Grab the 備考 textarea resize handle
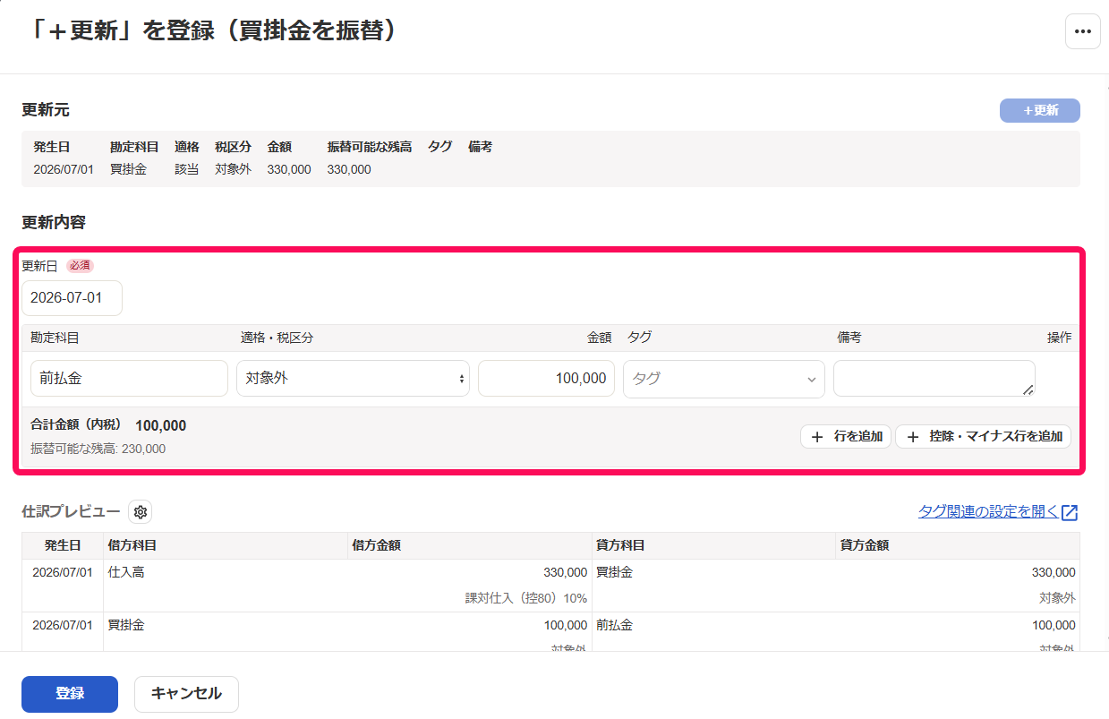 (1028, 389)
